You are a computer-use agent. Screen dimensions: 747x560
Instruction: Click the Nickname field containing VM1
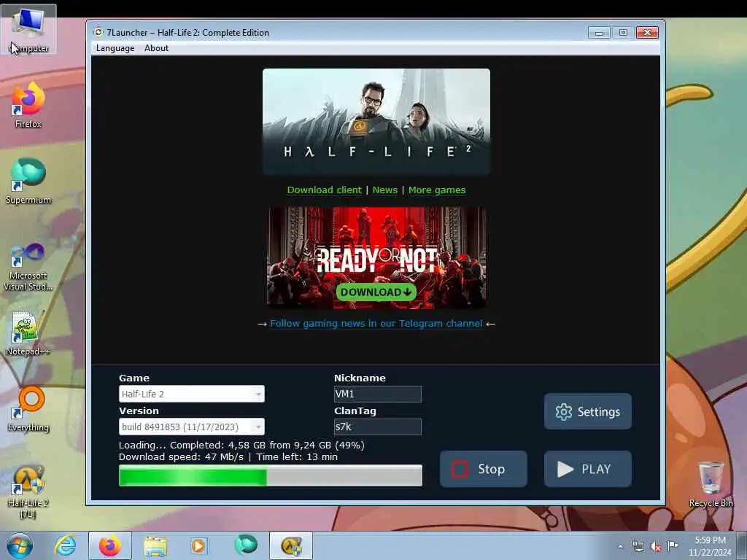point(378,394)
